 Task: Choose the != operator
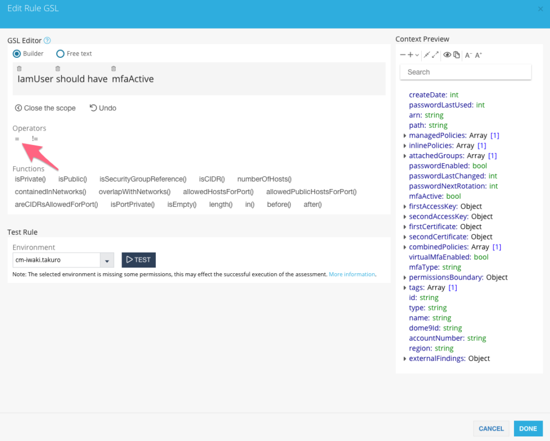click(x=35, y=139)
